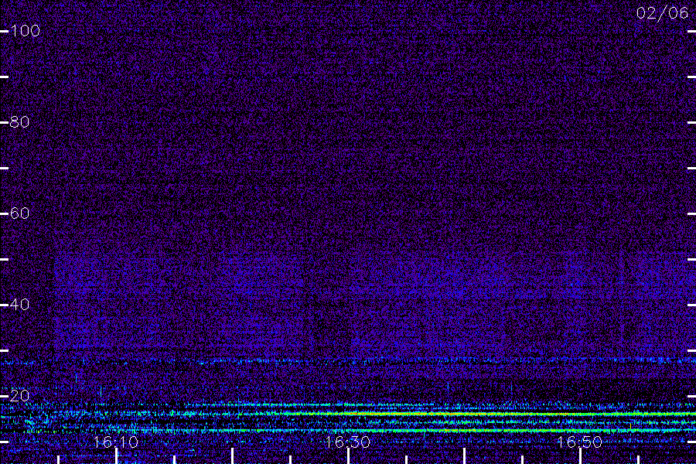This screenshot has height=464, width=696.
Task: Click the 16:30 time label
Action: coord(347,442)
